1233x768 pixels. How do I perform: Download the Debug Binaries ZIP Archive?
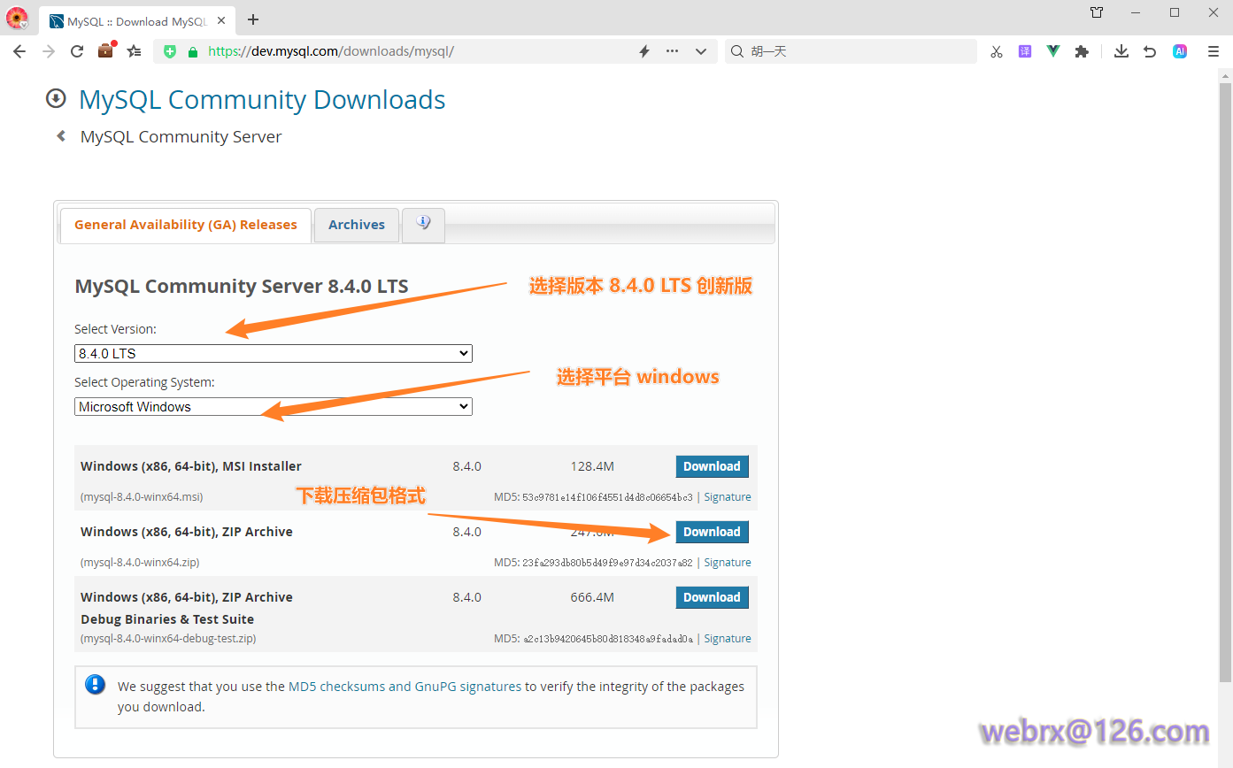click(x=712, y=597)
